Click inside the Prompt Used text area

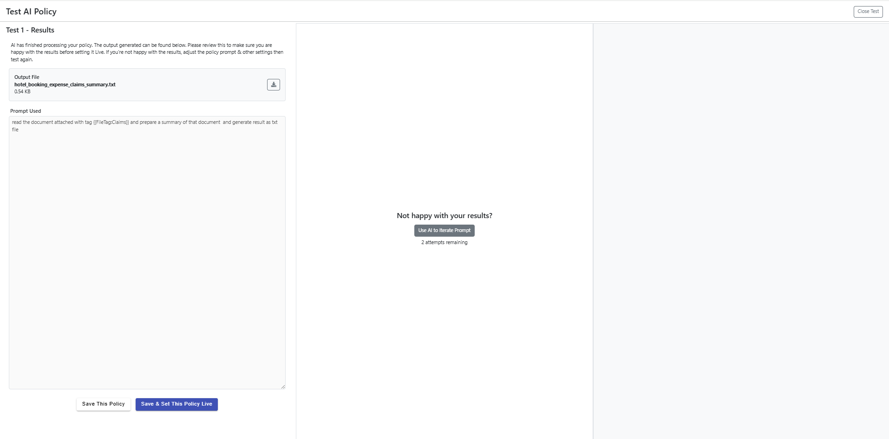tap(147, 255)
